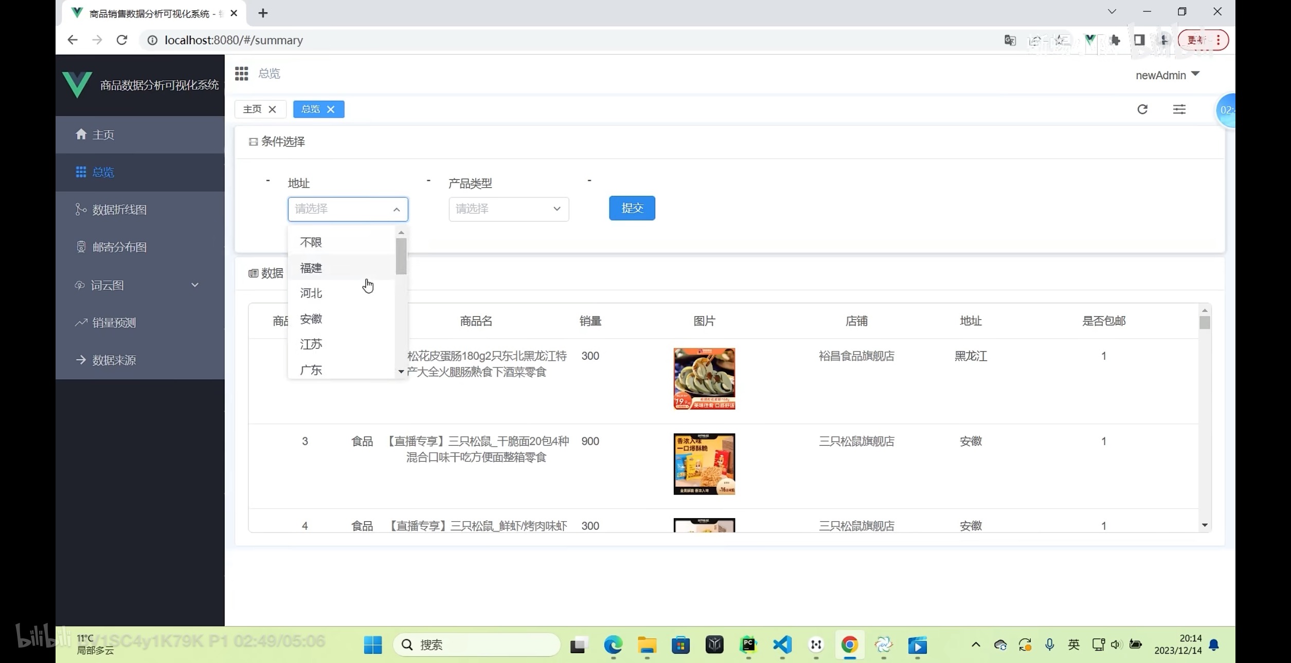Open the settings sliders icon beside refresh

coord(1179,109)
